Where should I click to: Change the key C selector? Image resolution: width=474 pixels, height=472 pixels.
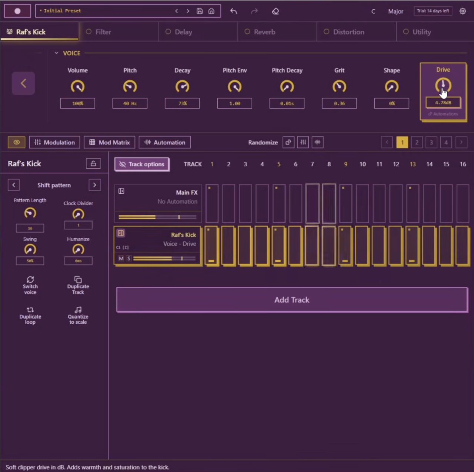(x=373, y=11)
